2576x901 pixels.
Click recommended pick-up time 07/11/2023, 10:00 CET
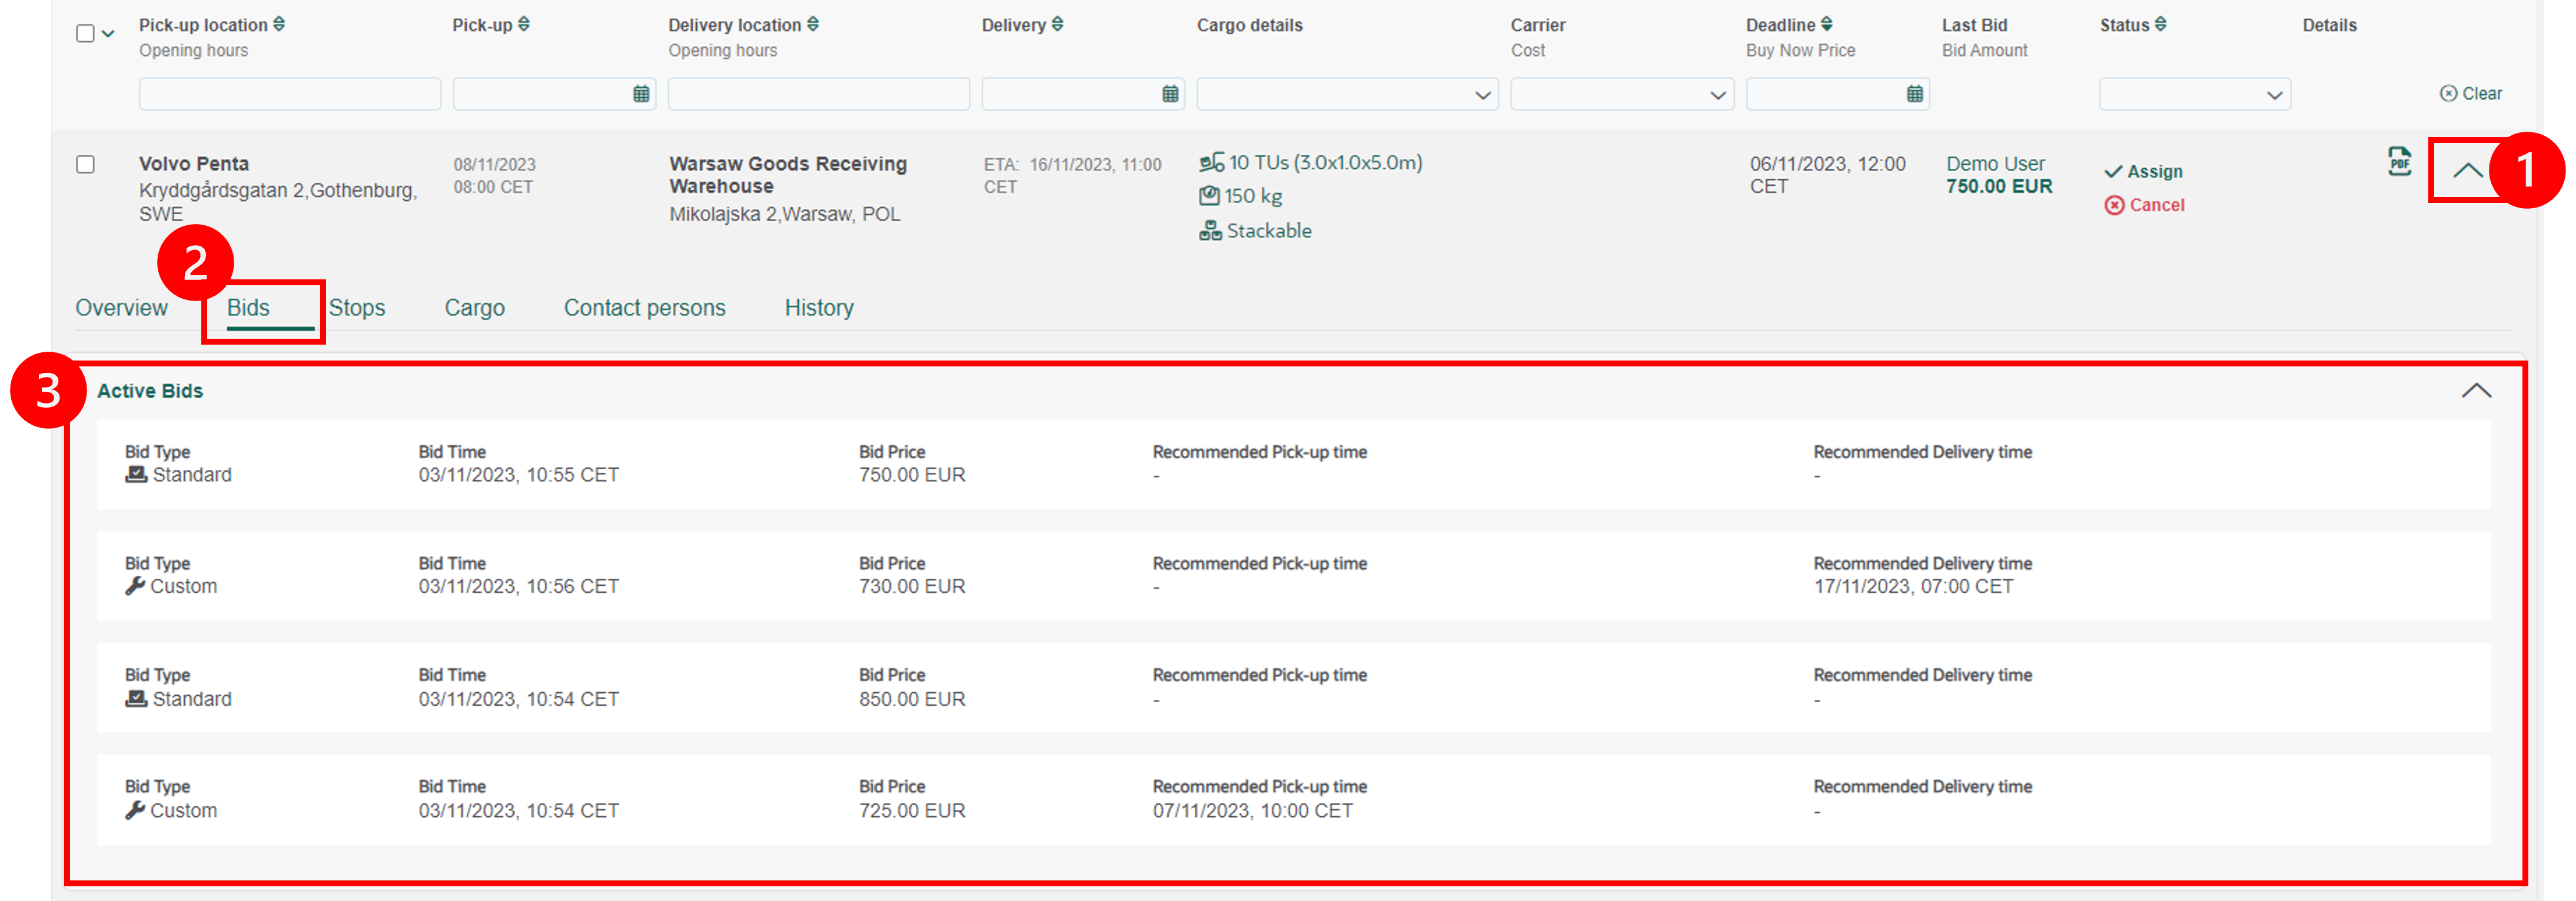[1252, 810]
